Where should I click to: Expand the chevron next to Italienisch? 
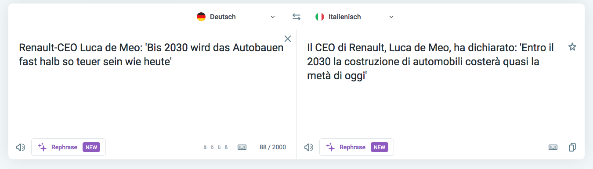tap(391, 17)
